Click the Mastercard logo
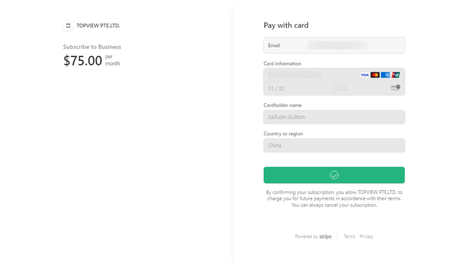The image size is (468, 263). pos(375,75)
